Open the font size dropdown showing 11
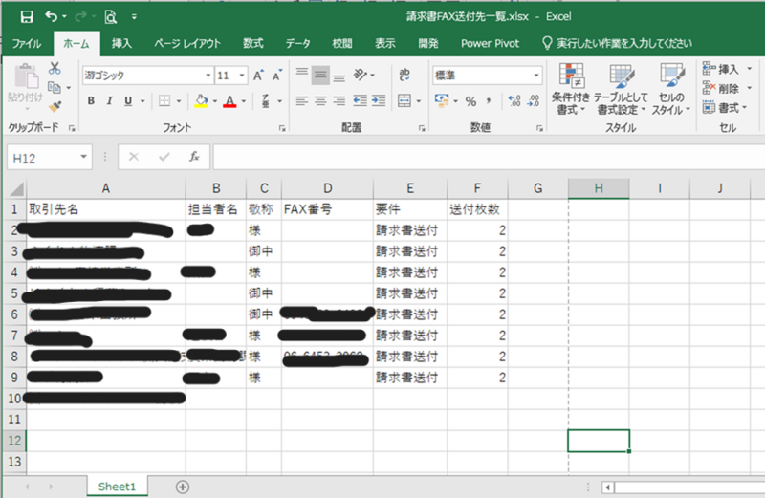 click(242, 76)
